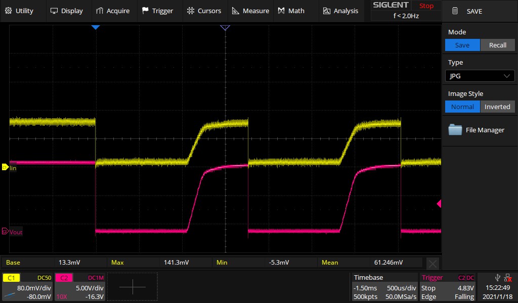
Task: Click the network disconnected status icon
Action: [508, 278]
